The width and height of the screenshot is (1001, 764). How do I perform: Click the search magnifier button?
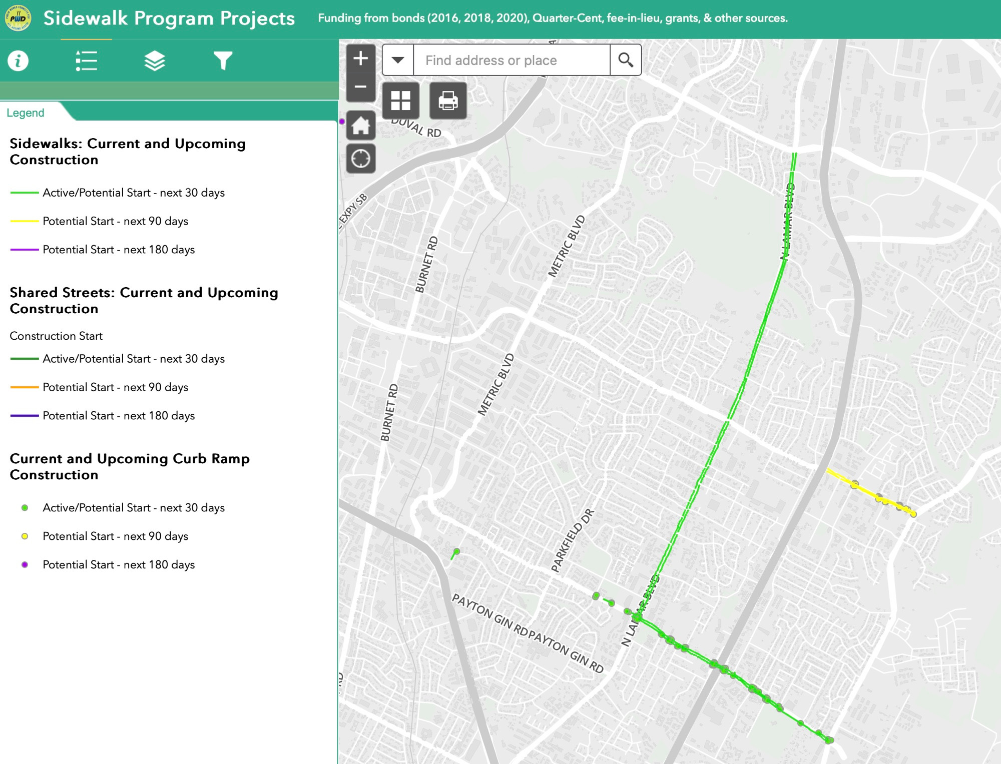[x=626, y=60]
